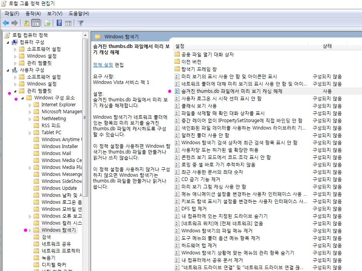Click the Filter funnel toolbar icon
The height and width of the screenshot is (271, 362).
tap(80, 23)
